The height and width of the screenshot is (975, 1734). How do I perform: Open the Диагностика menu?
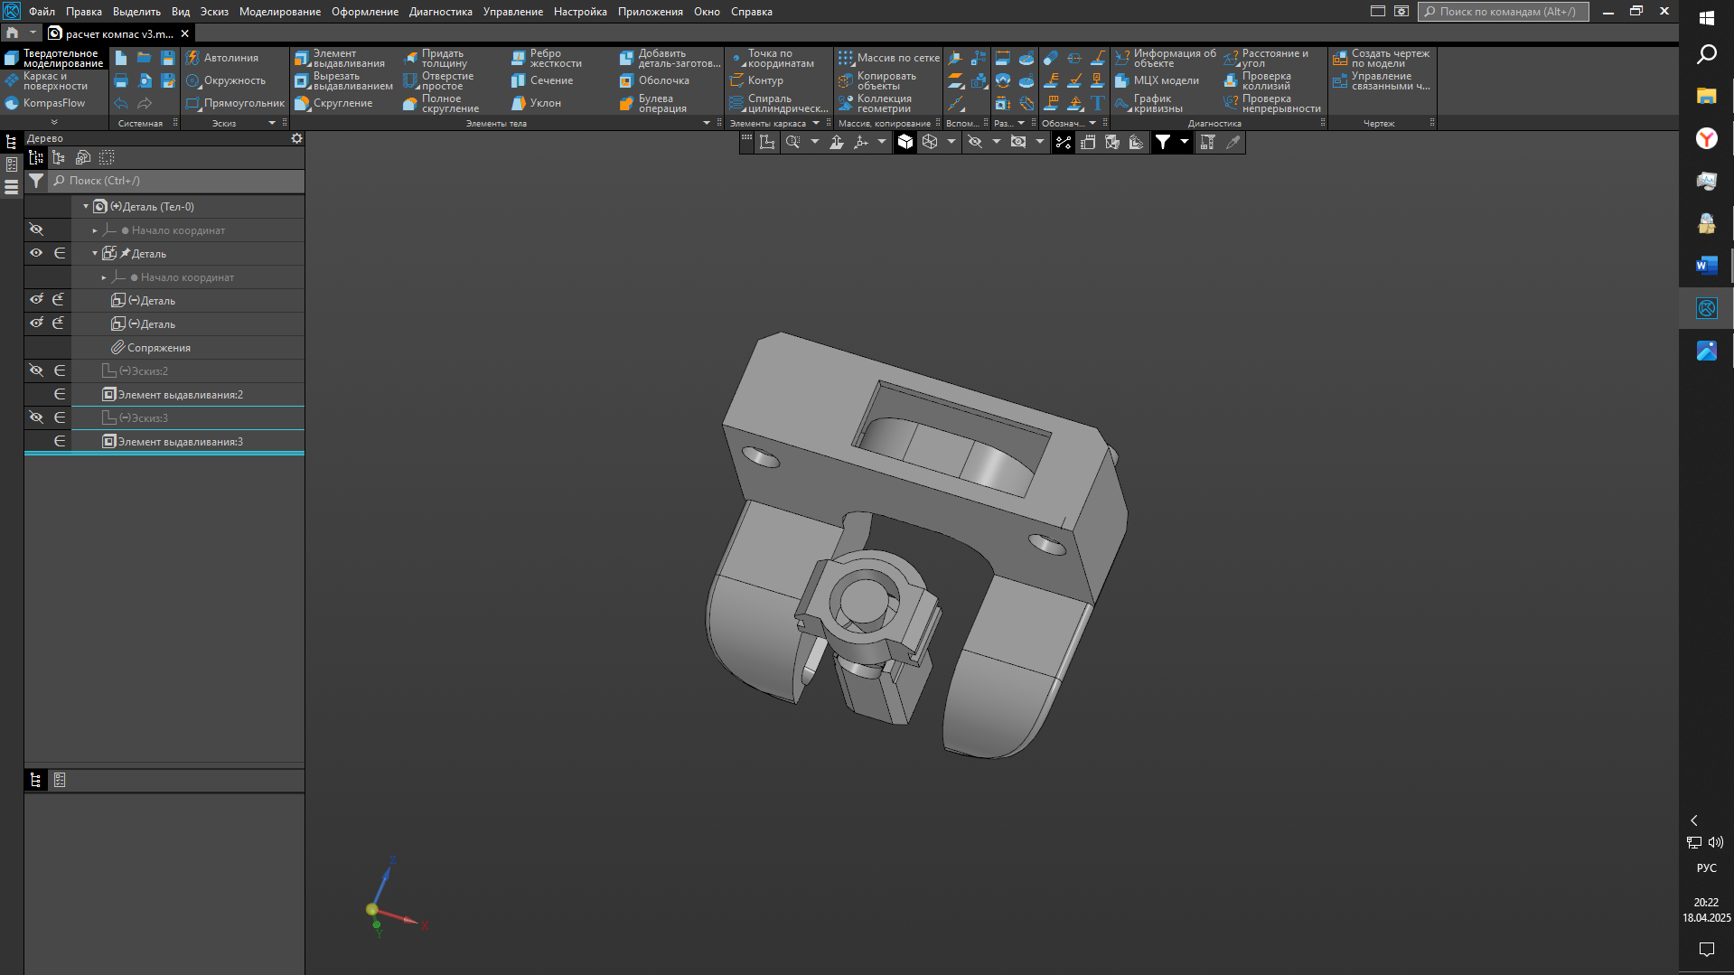pos(440,12)
